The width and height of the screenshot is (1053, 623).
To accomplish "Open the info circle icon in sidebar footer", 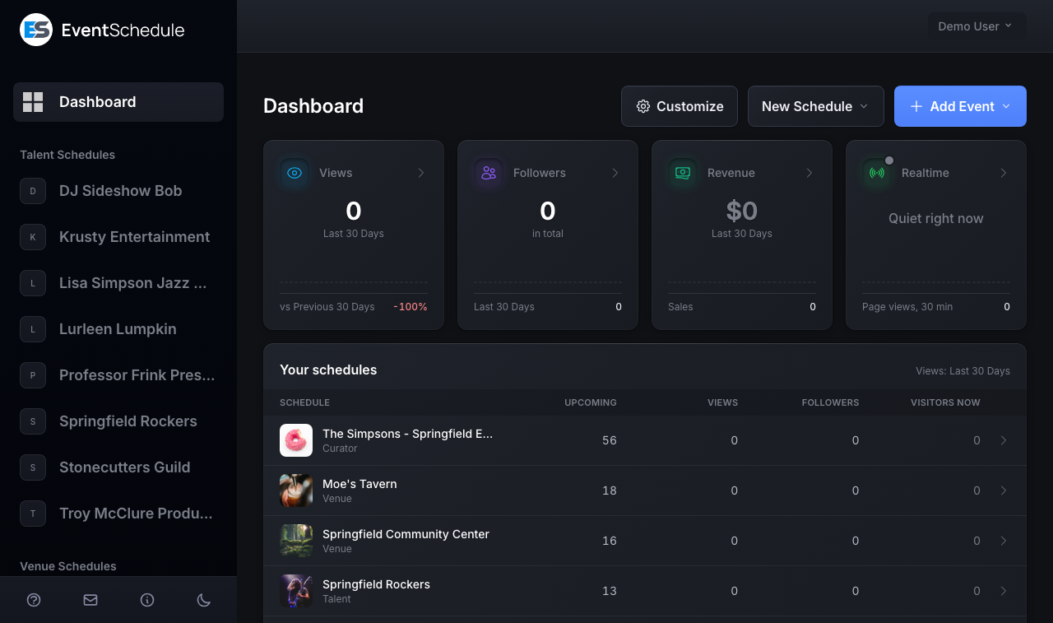I will (x=147, y=600).
